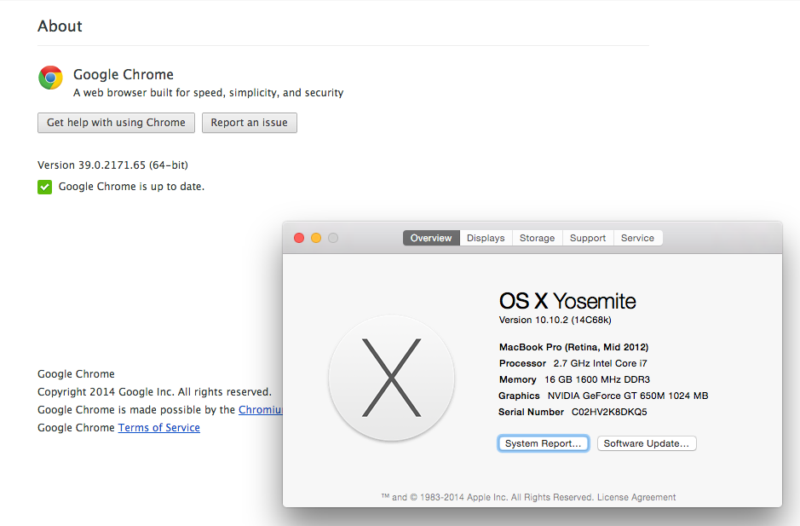Click the Graphics NVIDIA GeForce GT 650M row
Image resolution: width=800 pixels, height=526 pixels.
tap(603, 396)
